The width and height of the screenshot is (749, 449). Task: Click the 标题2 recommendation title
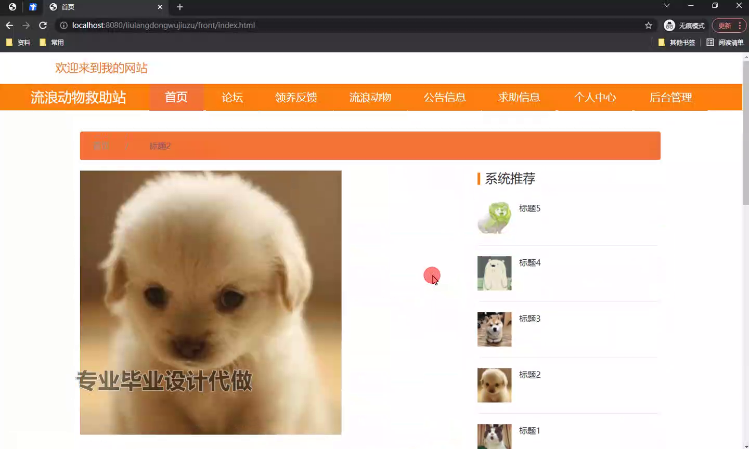[530, 375]
